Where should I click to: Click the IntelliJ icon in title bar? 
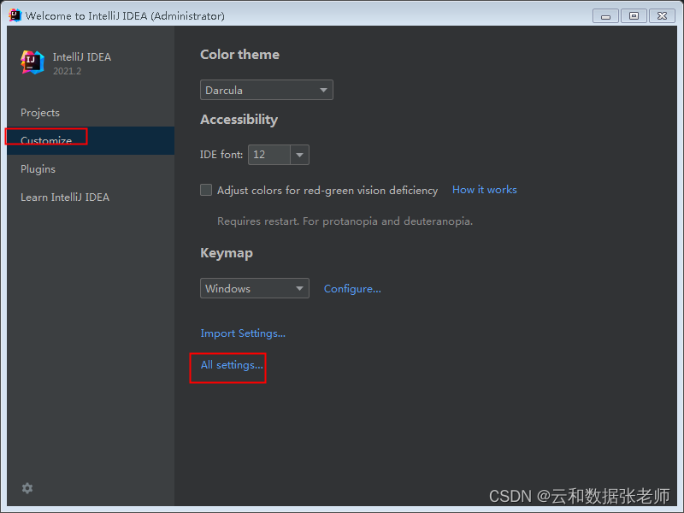(15, 15)
